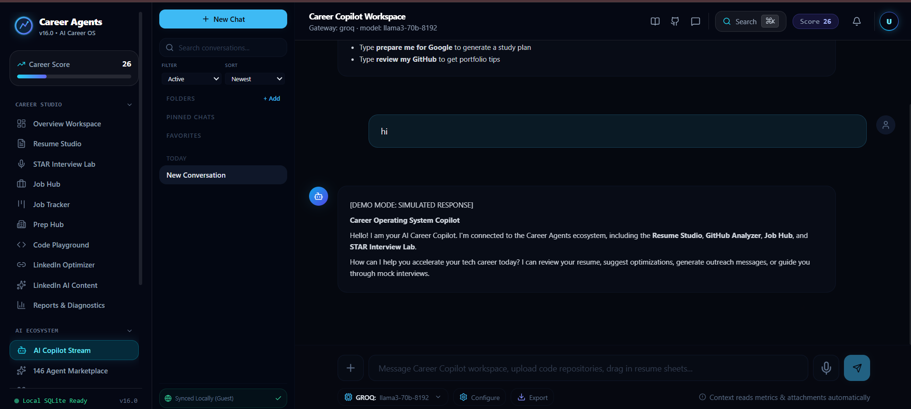Viewport: 911px width, 409px height.
Task: Open the Newest sort dropdown
Action: point(255,79)
